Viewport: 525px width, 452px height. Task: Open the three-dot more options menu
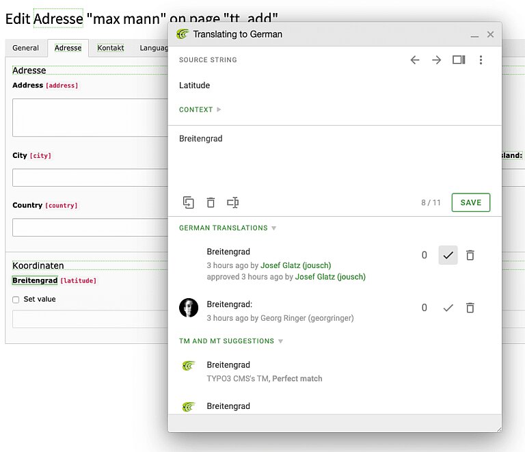[x=481, y=60]
